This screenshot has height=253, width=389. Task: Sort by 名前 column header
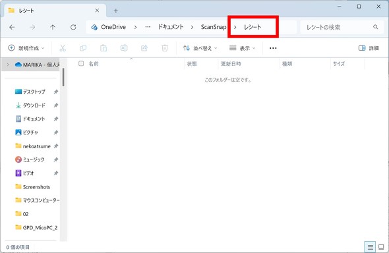point(94,64)
